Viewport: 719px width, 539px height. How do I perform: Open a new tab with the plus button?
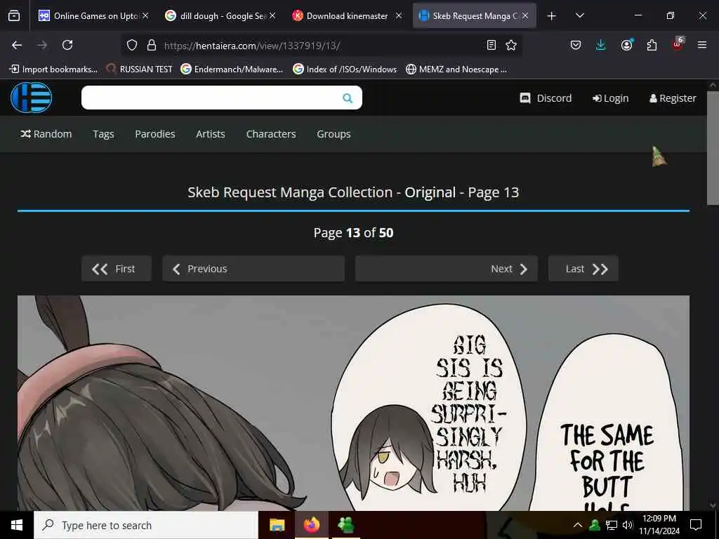(552, 16)
